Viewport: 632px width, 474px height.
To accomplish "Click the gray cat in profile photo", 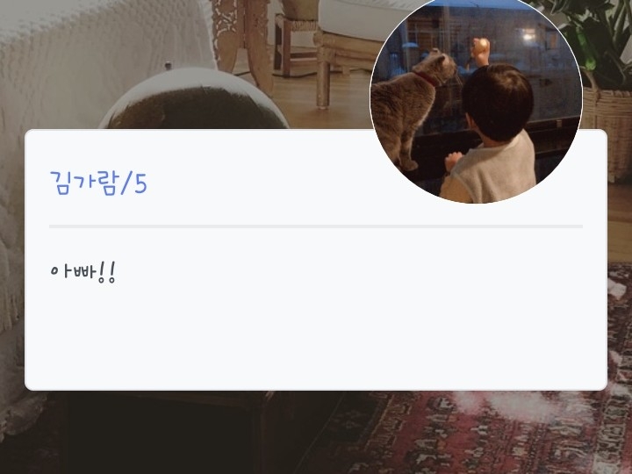I will [407, 104].
